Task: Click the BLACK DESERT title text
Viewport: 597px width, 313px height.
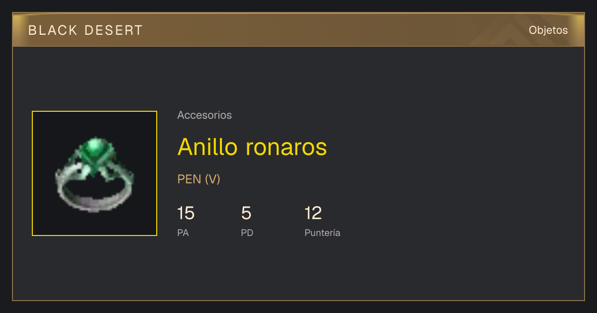Action: pos(86,30)
